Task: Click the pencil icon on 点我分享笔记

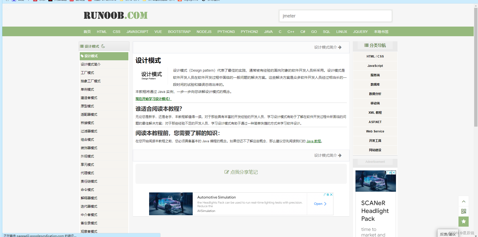Action: (227, 172)
